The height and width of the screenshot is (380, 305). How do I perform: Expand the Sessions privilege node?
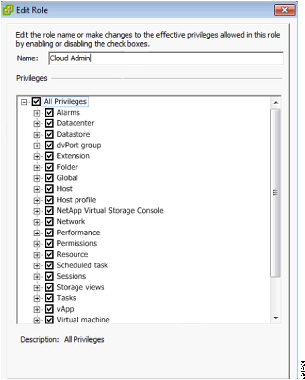[37, 276]
